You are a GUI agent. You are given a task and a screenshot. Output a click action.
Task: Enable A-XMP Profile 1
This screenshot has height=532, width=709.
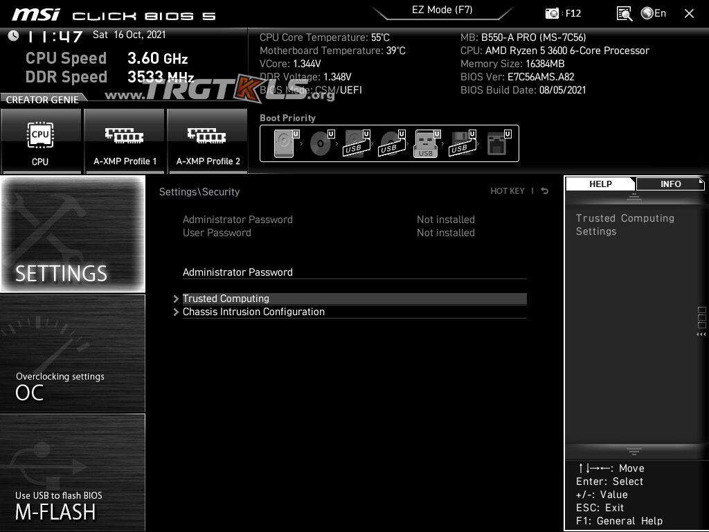pyautogui.click(x=125, y=141)
